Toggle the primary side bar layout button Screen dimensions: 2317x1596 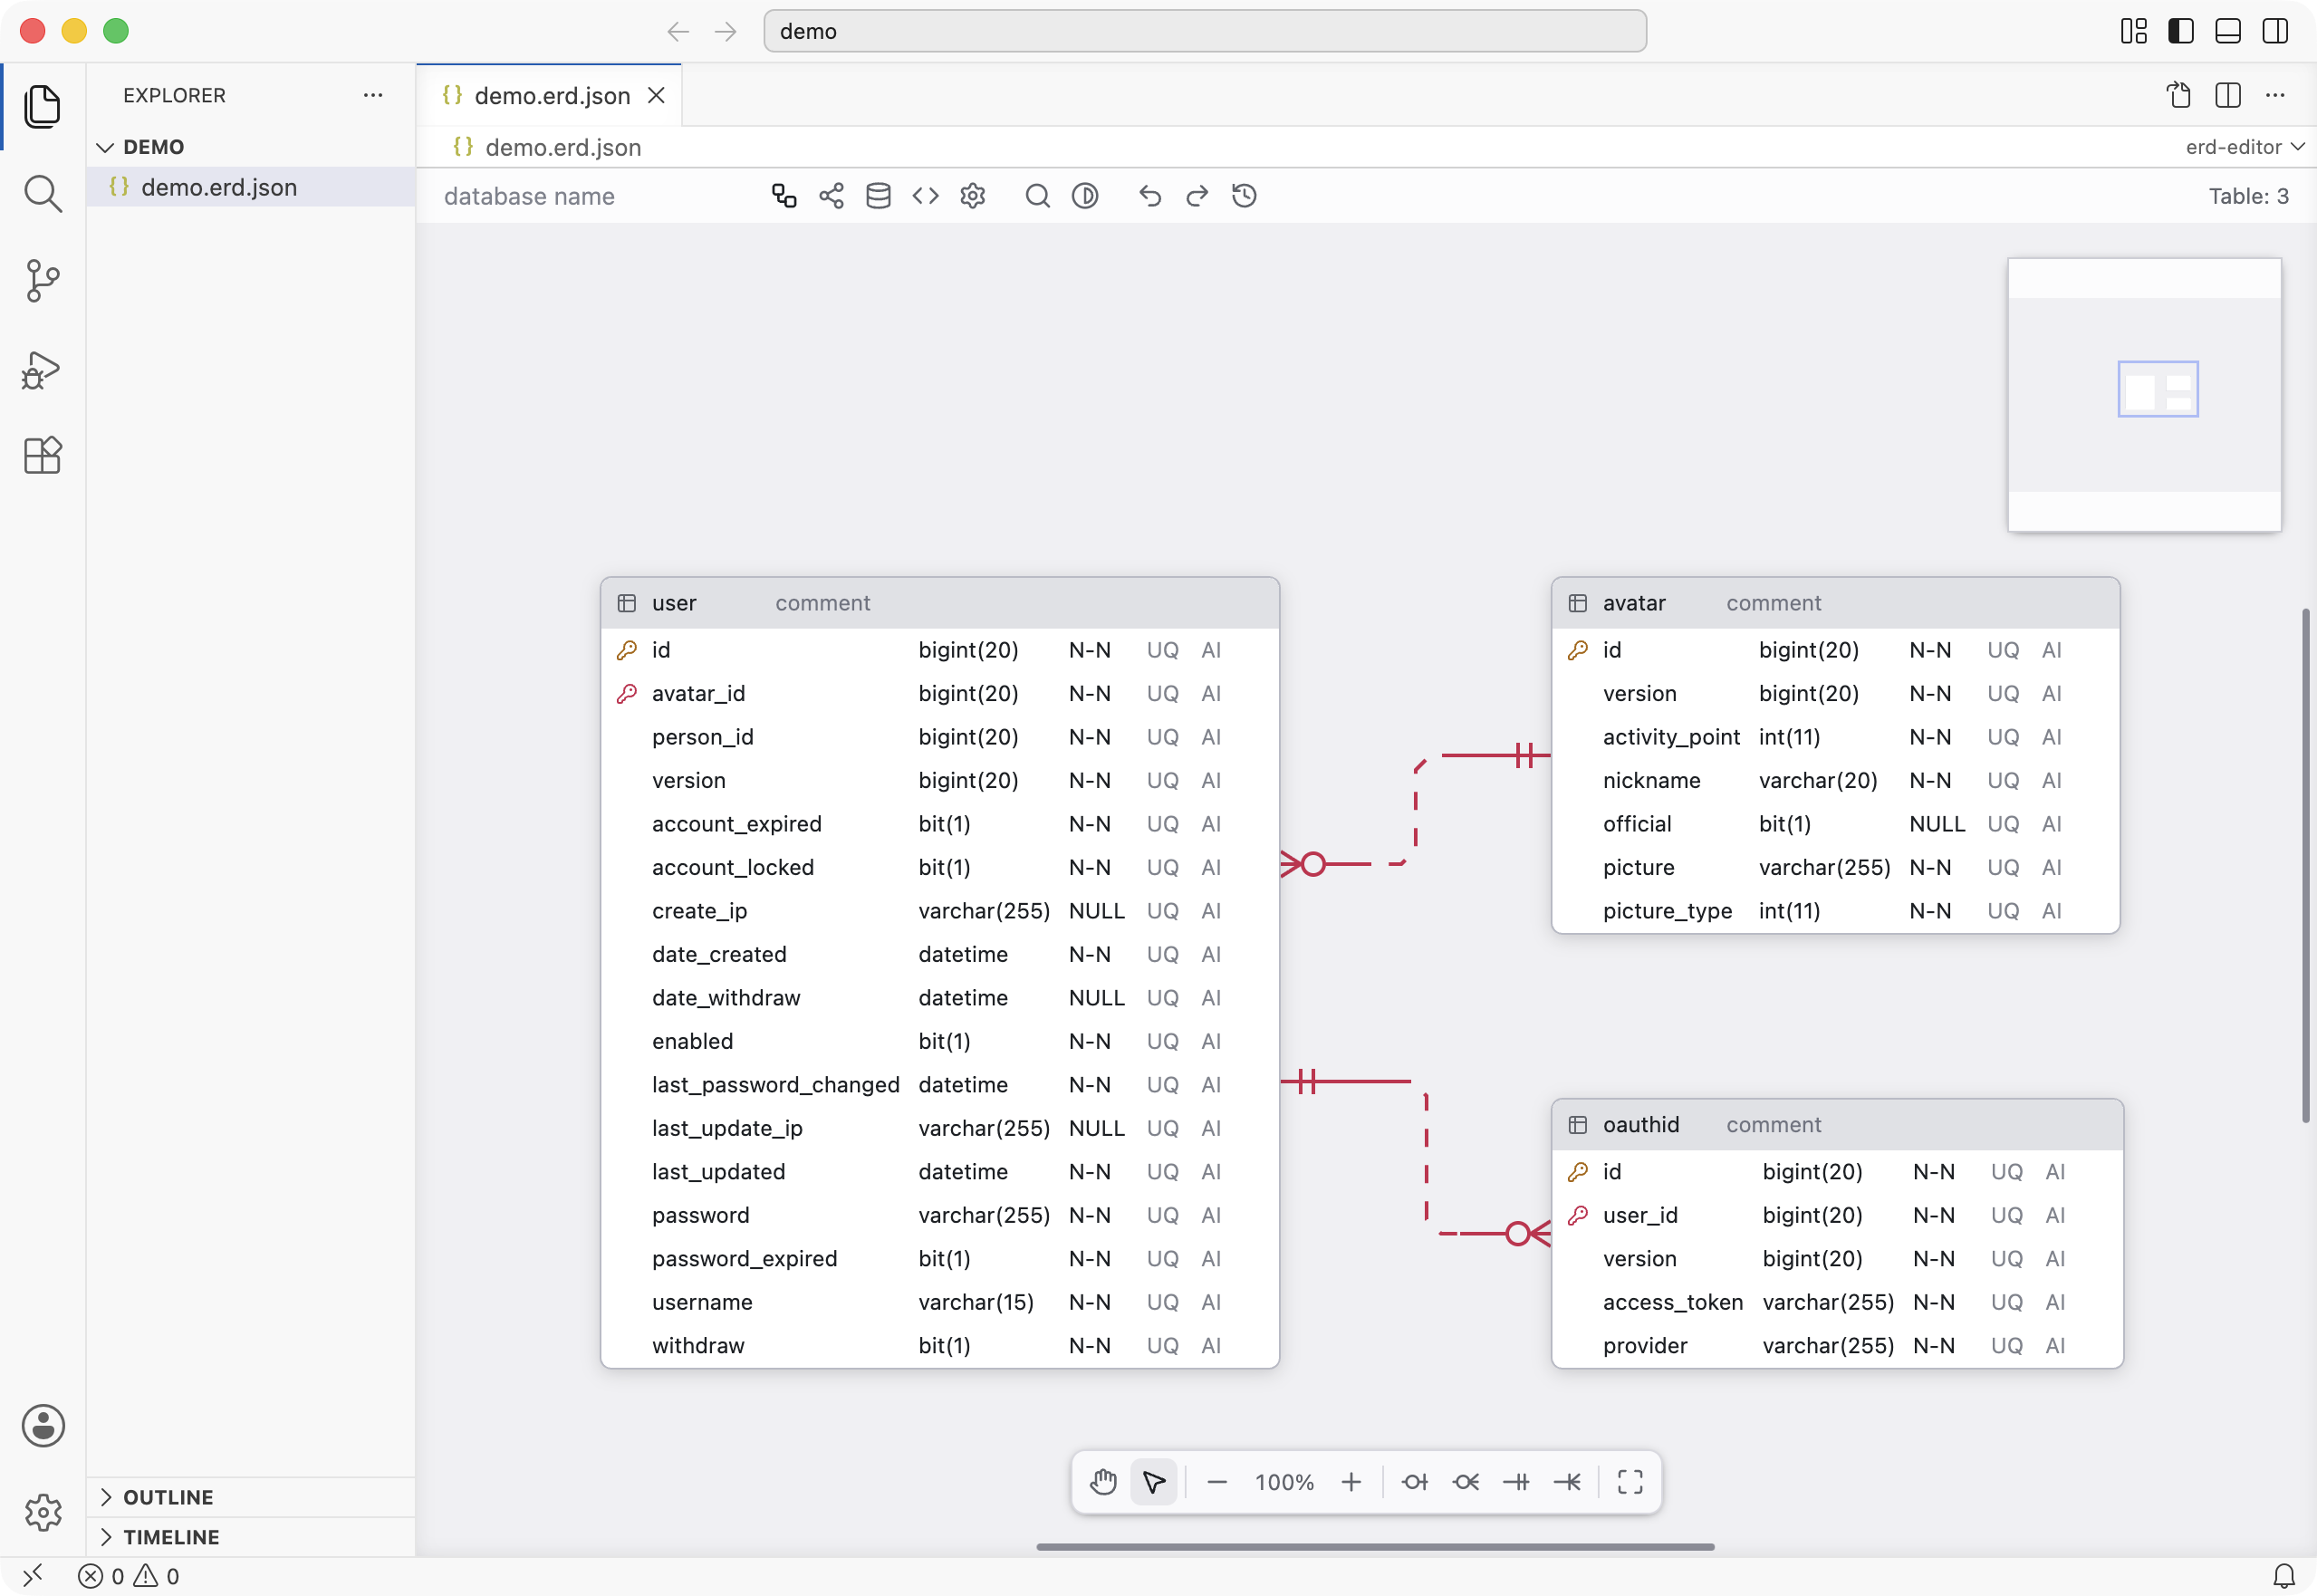coord(2180,31)
